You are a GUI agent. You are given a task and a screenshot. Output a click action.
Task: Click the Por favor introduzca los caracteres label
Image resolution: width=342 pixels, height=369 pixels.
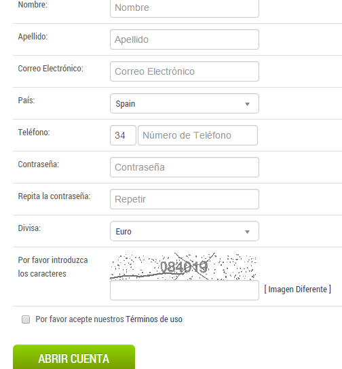click(53, 267)
